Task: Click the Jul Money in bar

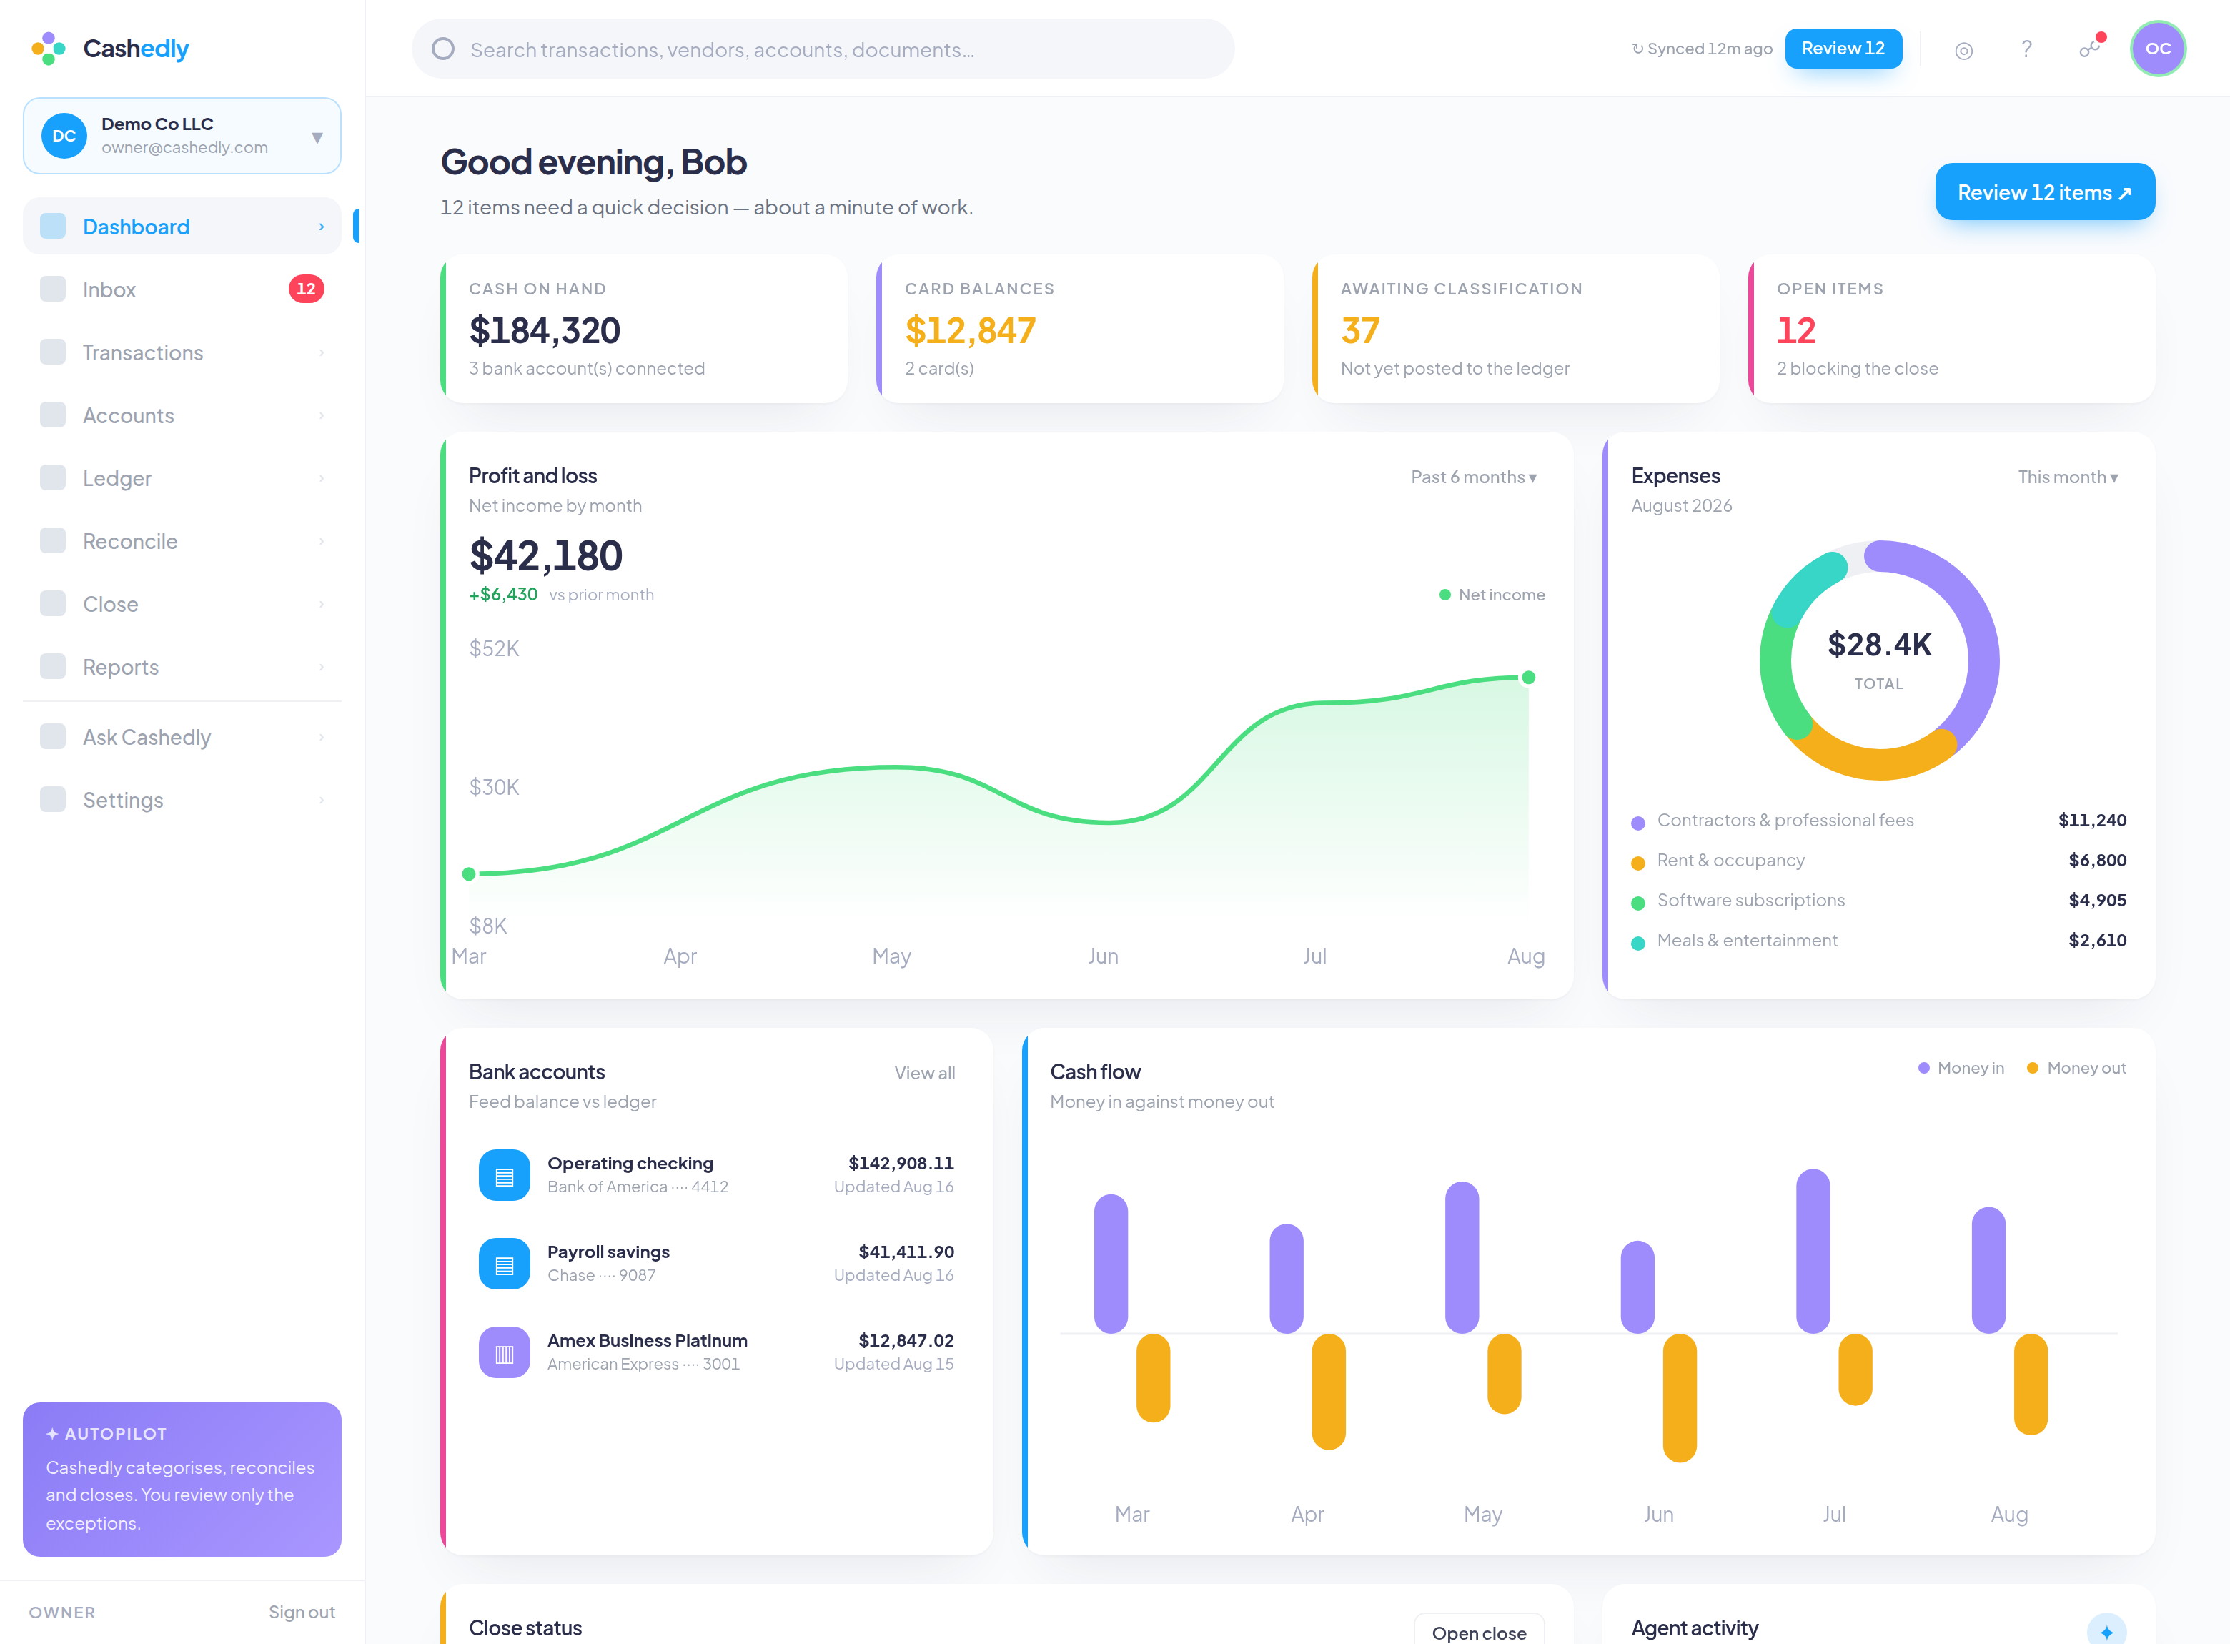Action: click(1812, 1251)
